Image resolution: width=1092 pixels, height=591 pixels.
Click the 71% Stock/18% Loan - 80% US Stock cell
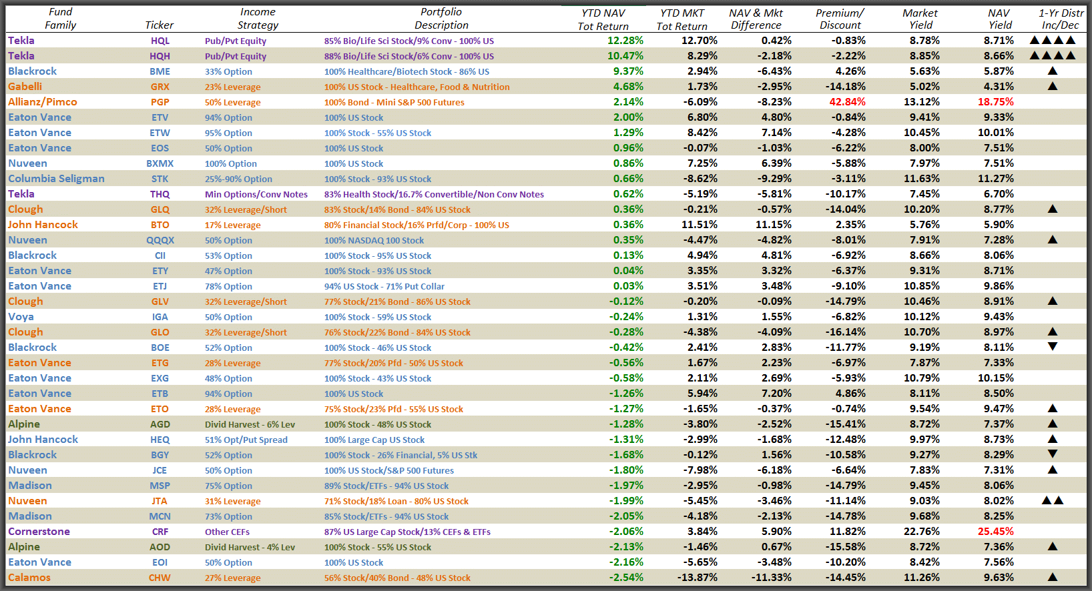coord(396,501)
